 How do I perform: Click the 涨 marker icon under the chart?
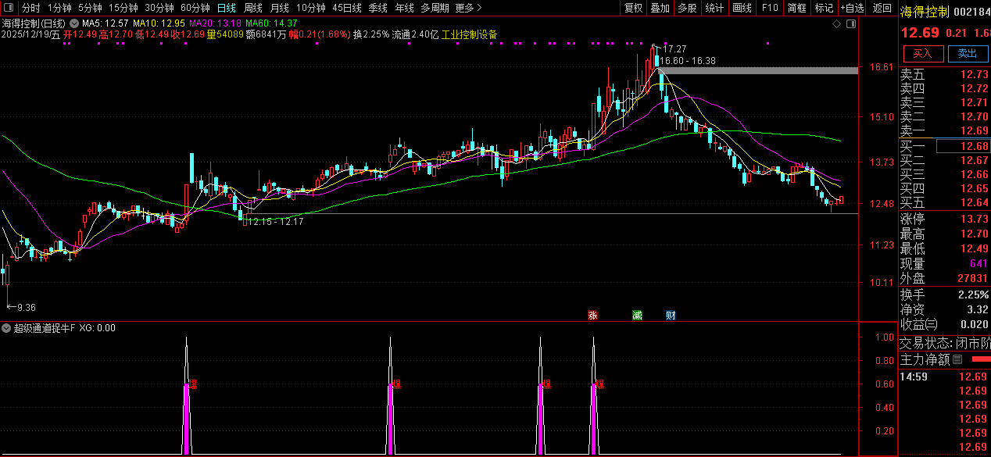(x=592, y=316)
